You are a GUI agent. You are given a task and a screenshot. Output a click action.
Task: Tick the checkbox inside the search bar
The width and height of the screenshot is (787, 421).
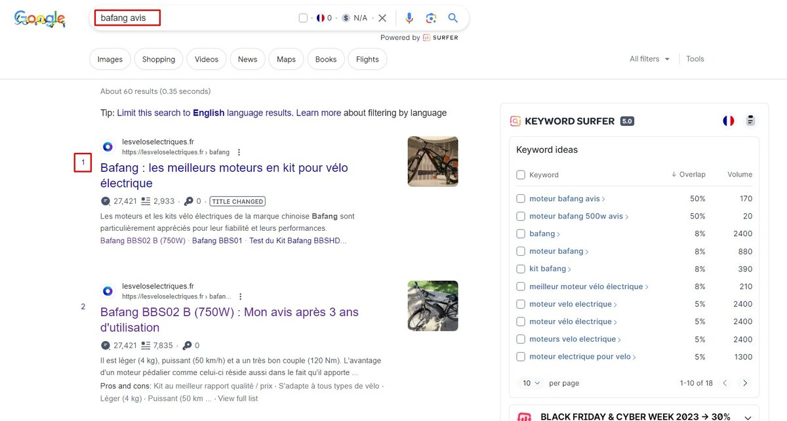pyautogui.click(x=303, y=18)
